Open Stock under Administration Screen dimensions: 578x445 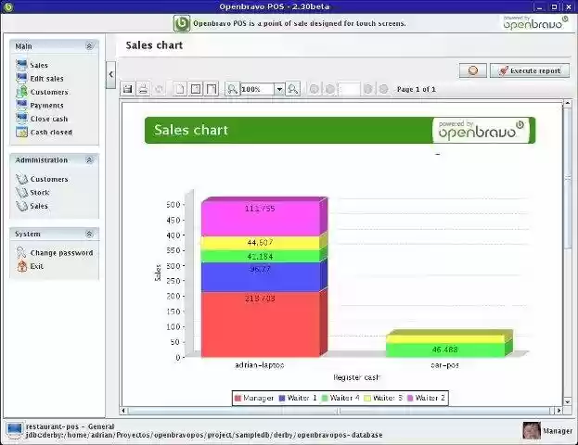pyautogui.click(x=32, y=192)
